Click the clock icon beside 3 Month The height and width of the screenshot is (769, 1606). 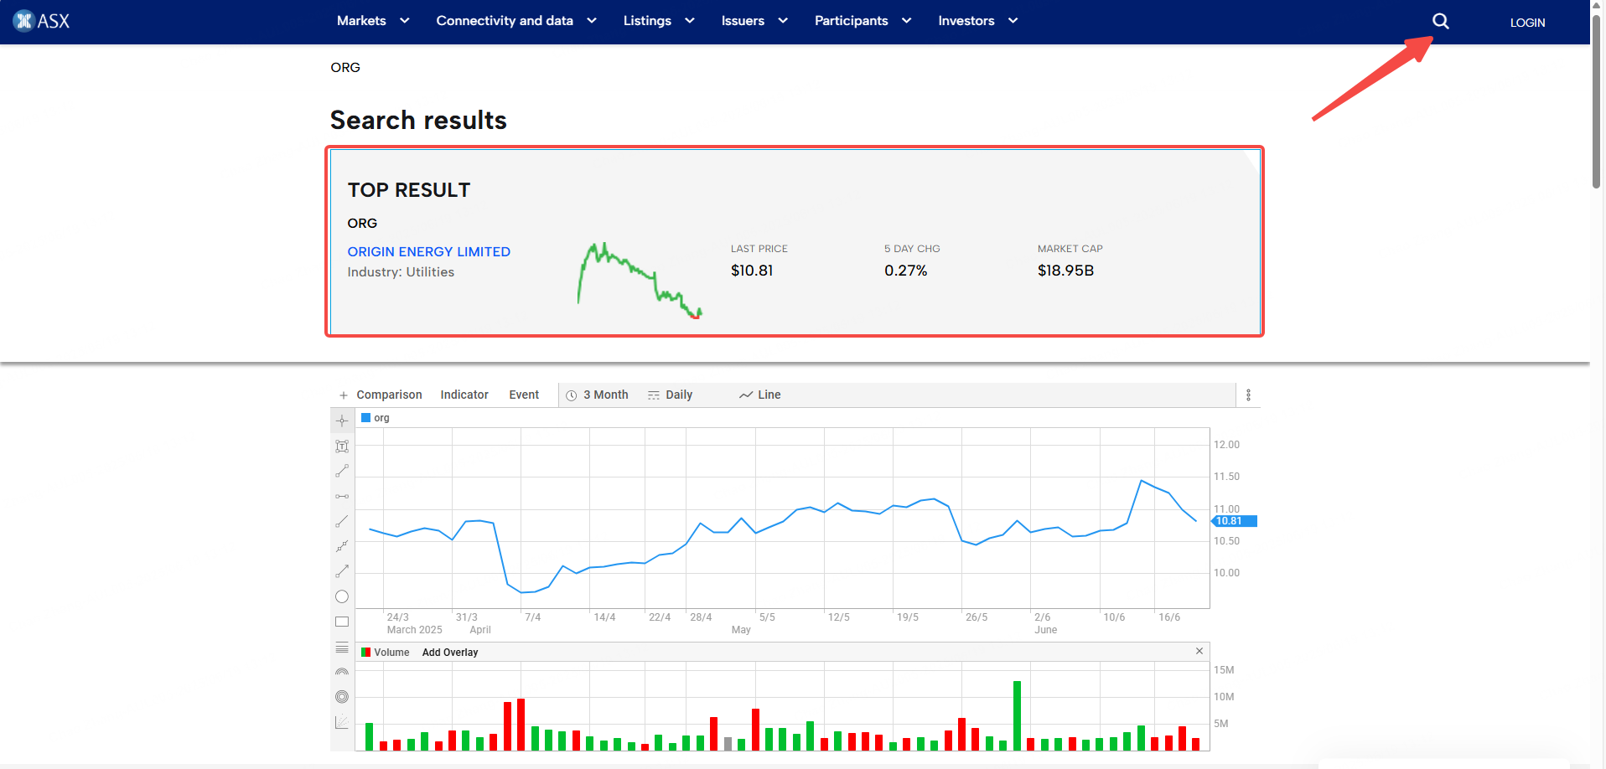572,395
